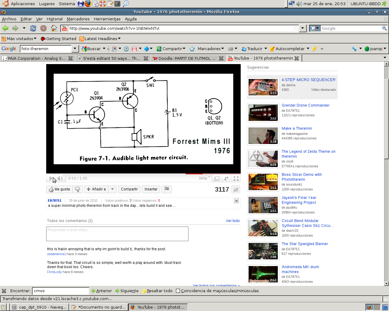Click the Firefox reload page icon

tap(33, 28)
